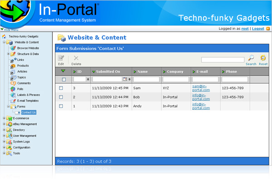Click the orange logout close icon
This screenshot has height=179, width=272.
point(268,29)
